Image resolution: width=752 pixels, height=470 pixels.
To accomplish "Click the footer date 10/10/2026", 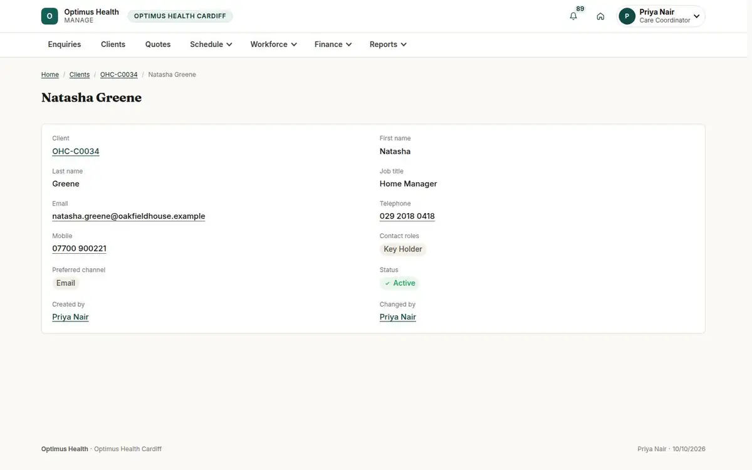I will pos(689,449).
